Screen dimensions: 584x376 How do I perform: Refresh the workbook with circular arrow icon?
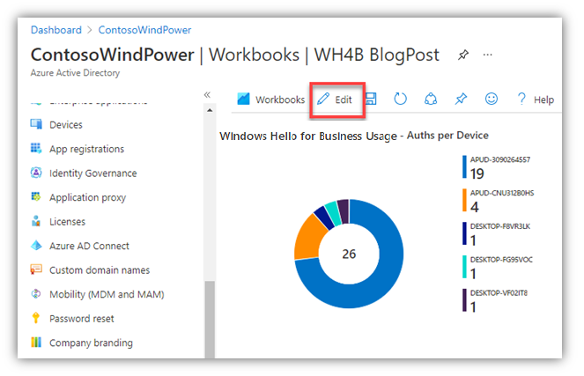tap(401, 99)
